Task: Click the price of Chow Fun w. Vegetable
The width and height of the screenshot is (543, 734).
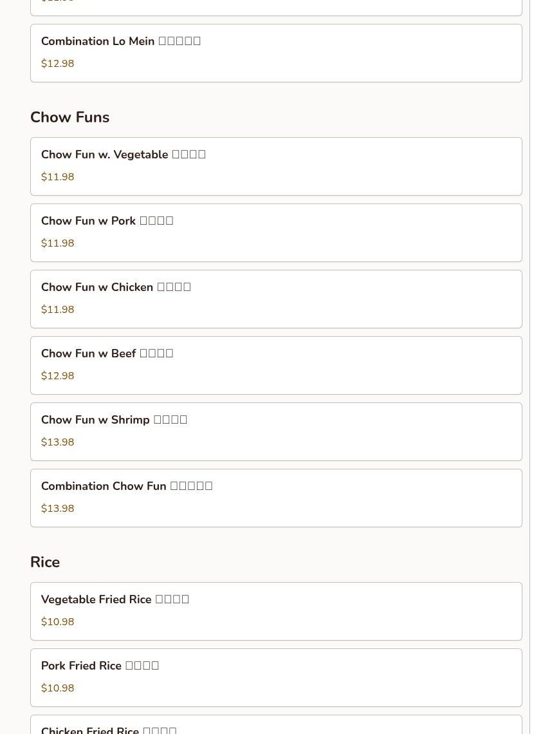Action: coord(58,177)
